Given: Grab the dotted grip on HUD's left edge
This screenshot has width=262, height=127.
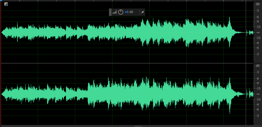Looking at the screenshot, I should (x=110, y=12).
